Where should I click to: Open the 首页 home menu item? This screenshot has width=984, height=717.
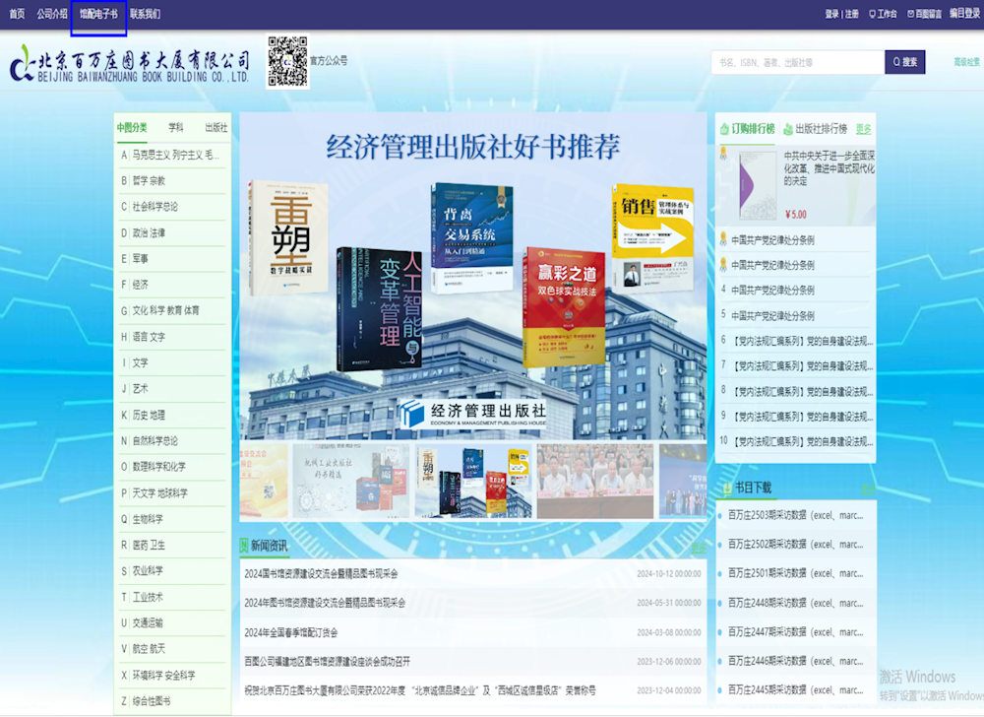[x=17, y=14]
